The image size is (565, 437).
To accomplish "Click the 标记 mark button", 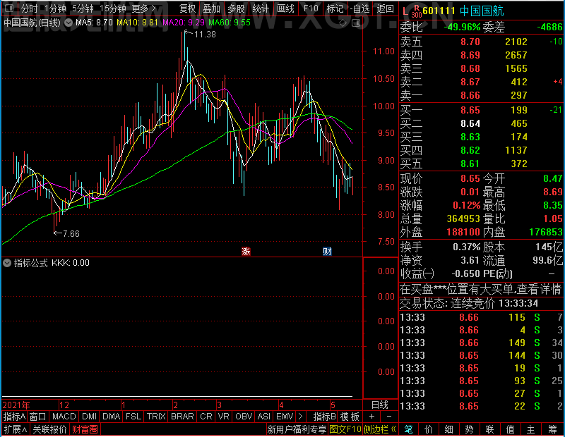I will click(335, 8).
